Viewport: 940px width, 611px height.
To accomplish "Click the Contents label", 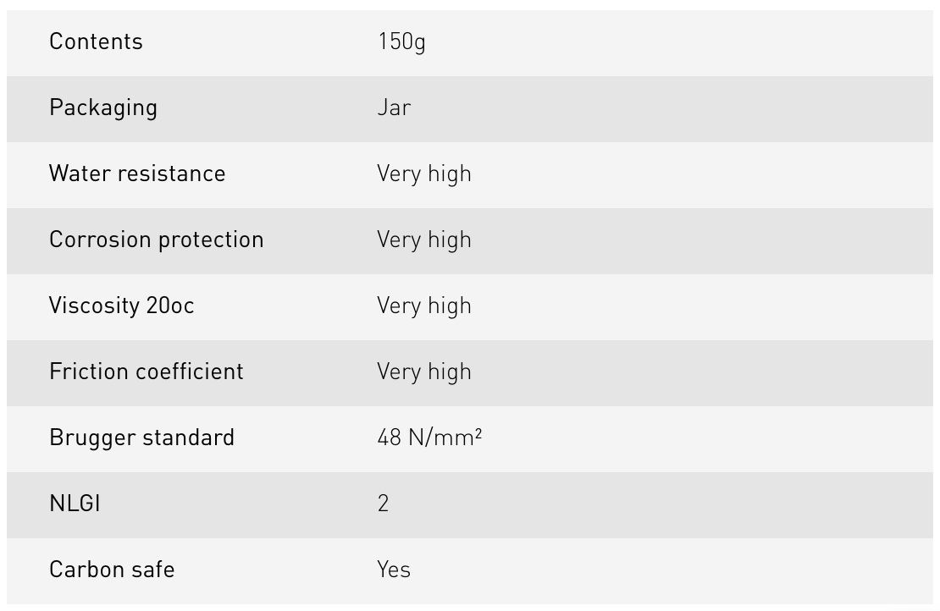I will [96, 41].
